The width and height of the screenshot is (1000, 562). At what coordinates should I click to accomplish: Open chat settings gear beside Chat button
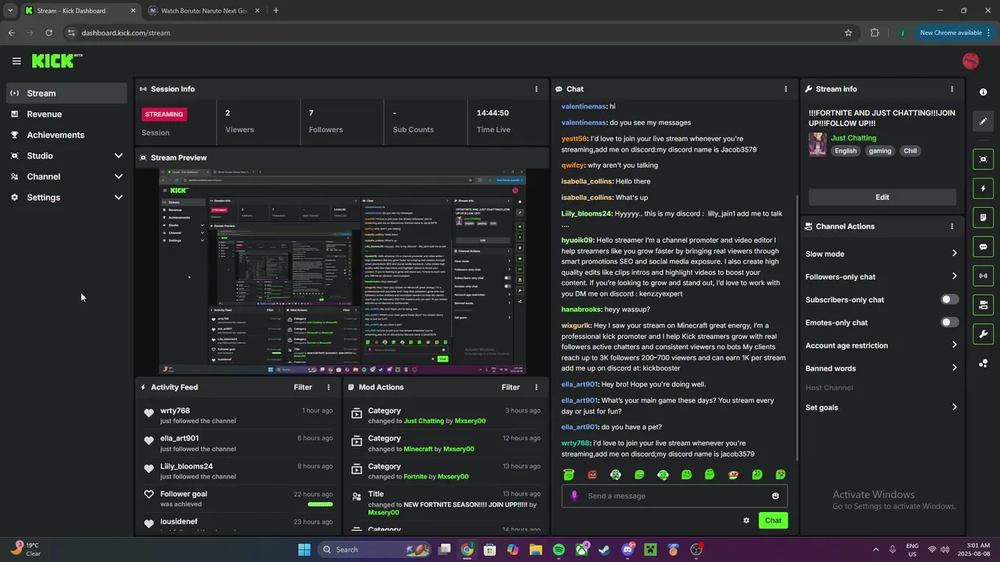(x=746, y=521)
